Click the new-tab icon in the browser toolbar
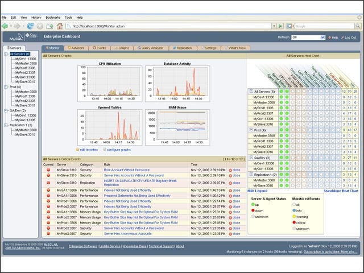The height and width of the screenshot is (273, 364). pos(49,26)
